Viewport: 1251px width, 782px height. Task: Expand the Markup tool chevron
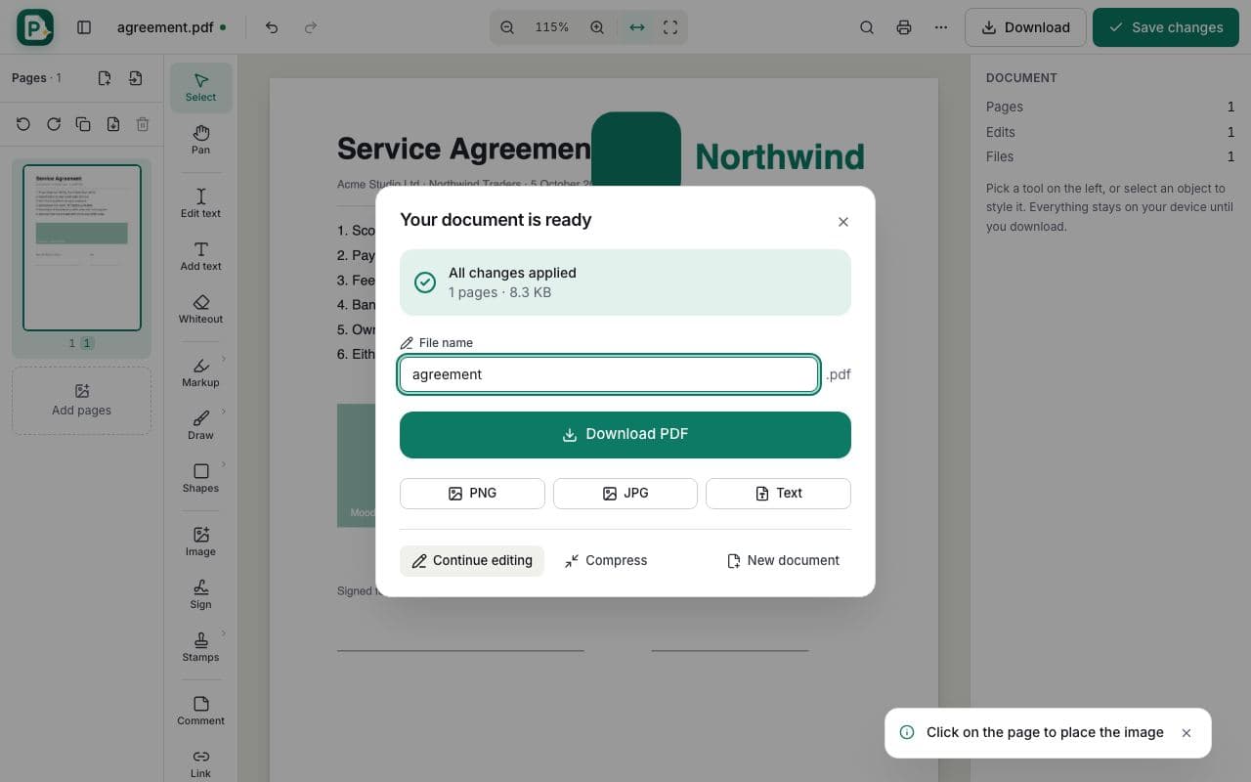coord(224,359)
